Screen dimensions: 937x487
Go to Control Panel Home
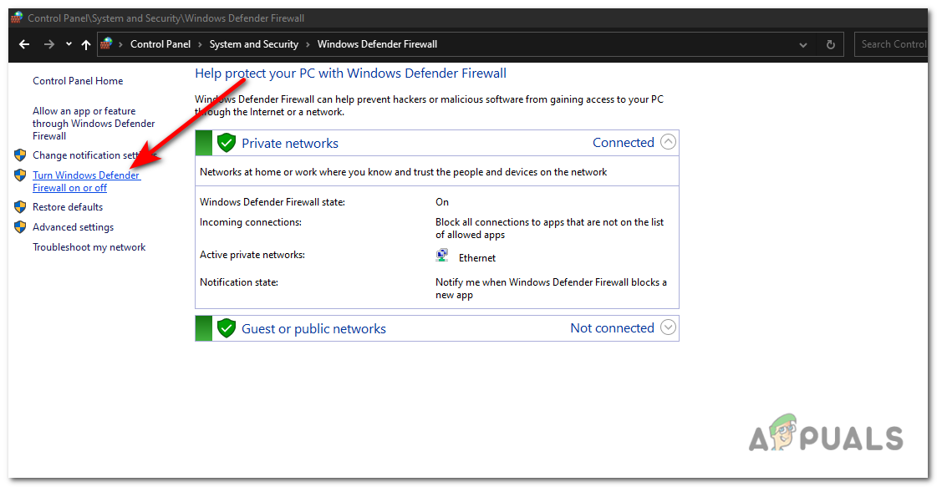[x=78, y=80]
